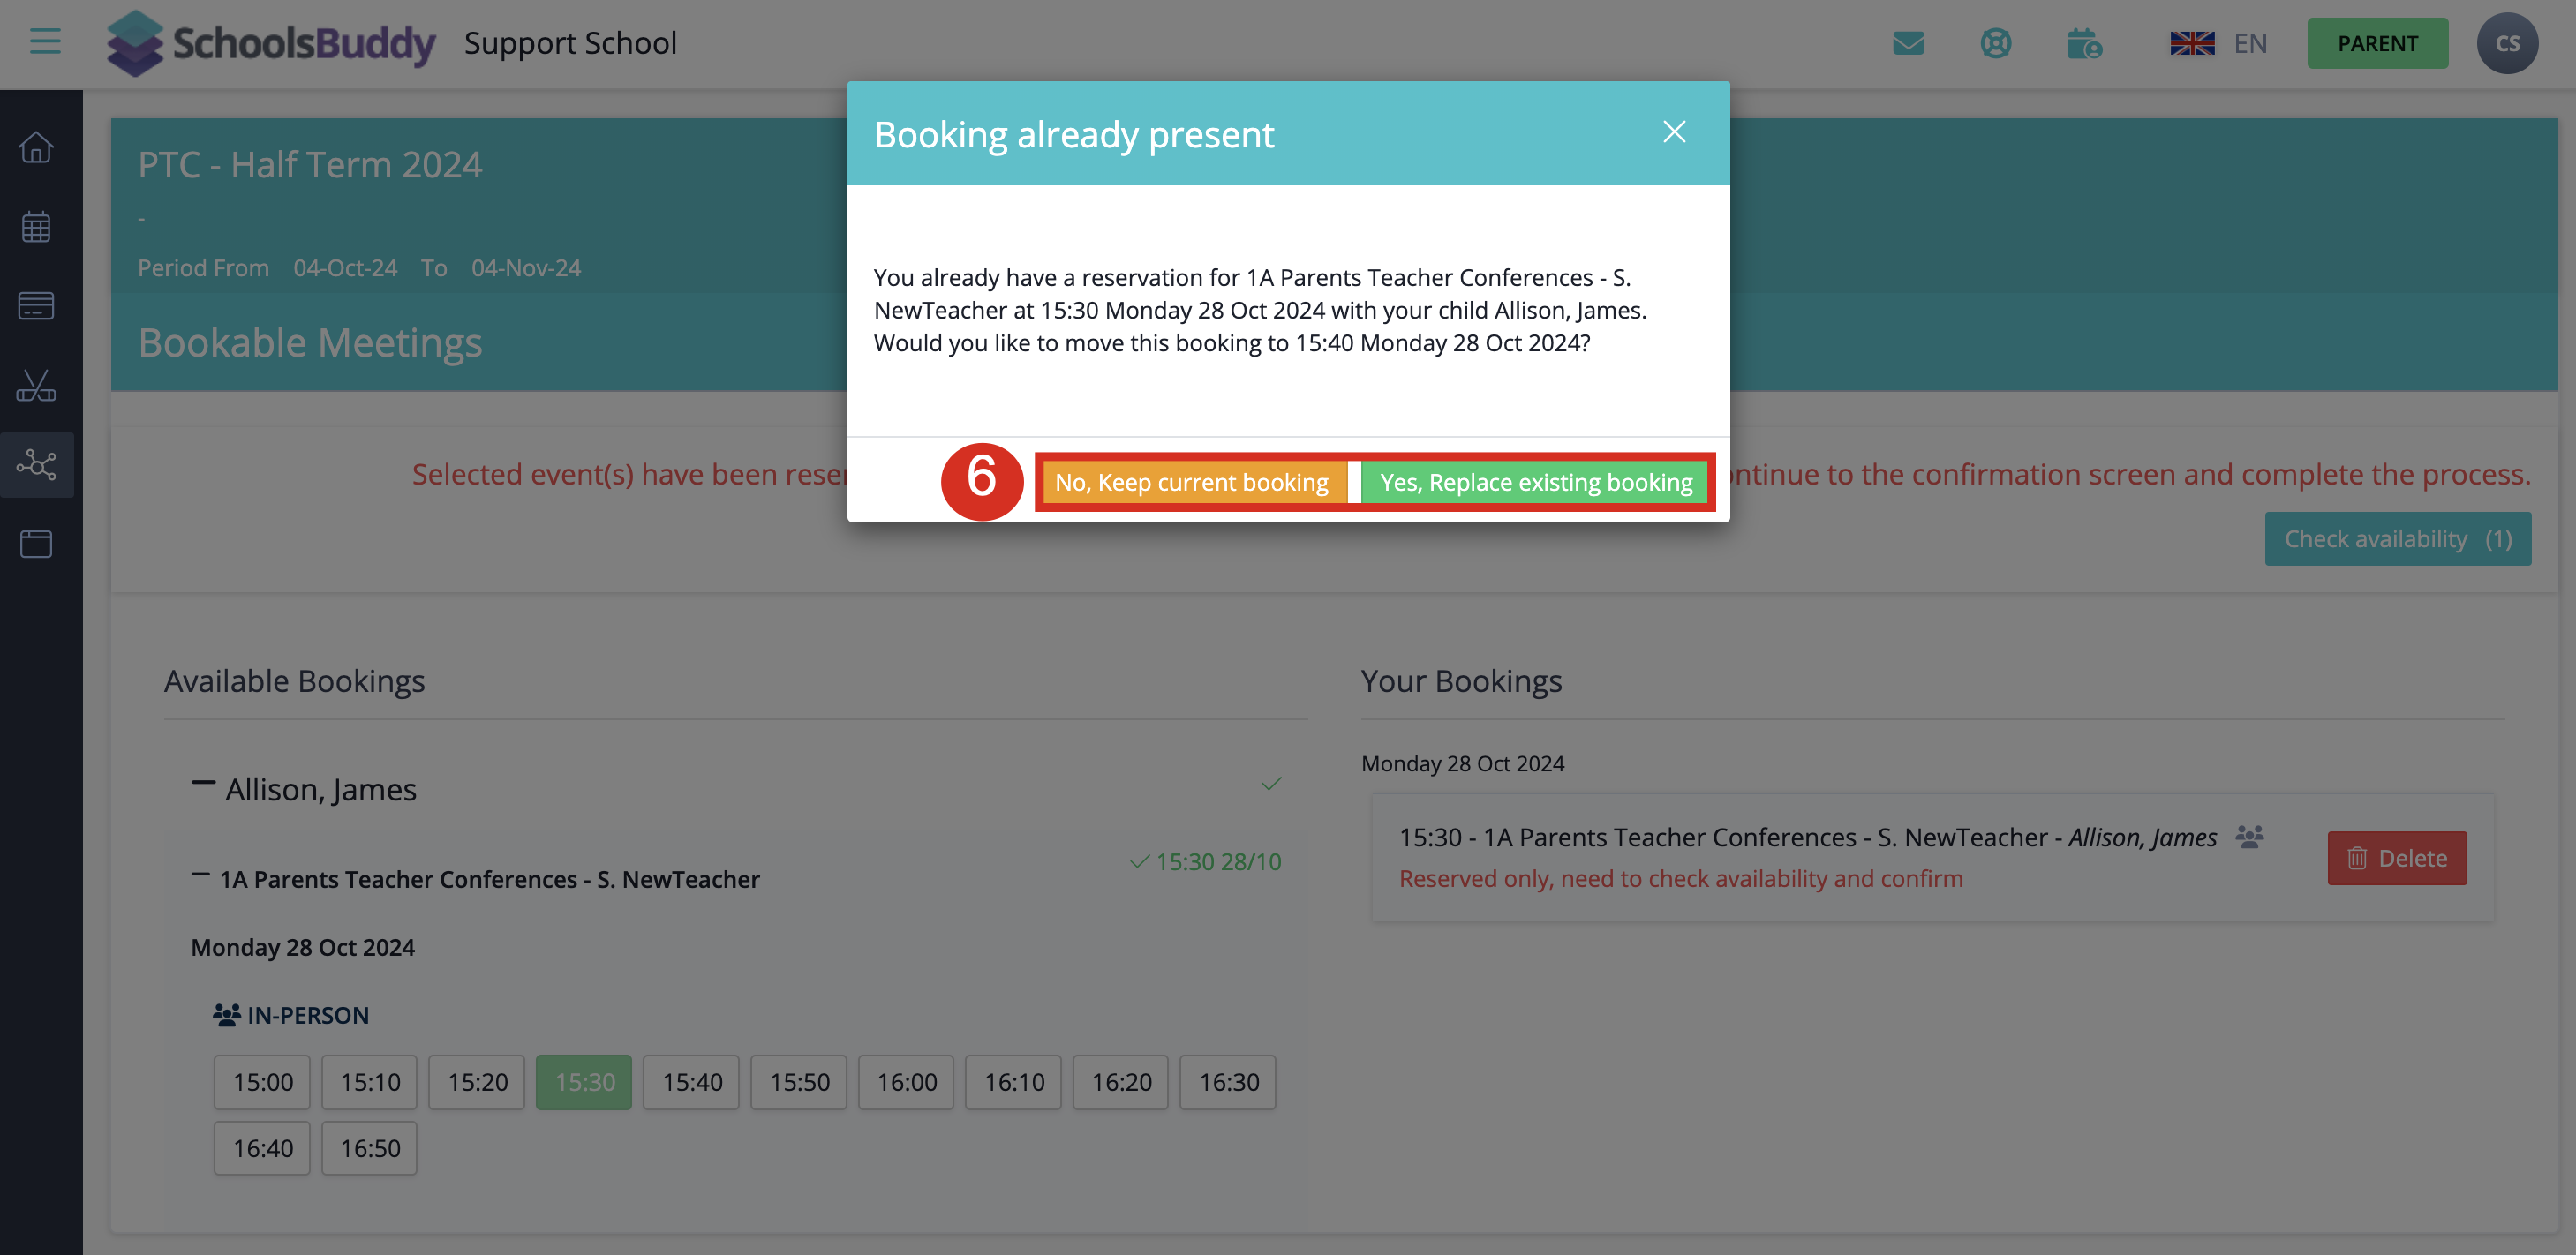Close the Booking already present dialog

[1674, 132]
